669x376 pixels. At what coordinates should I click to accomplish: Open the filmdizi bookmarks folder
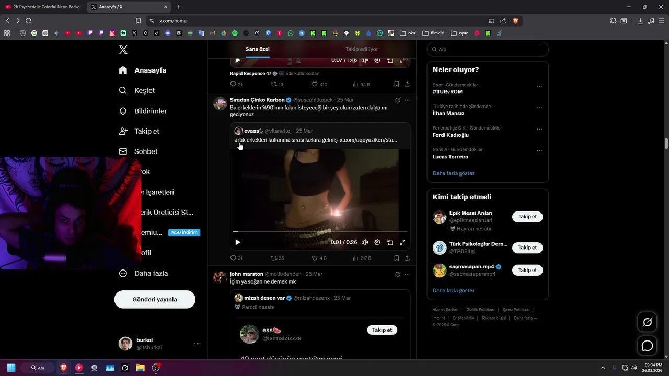pos(433,33)
